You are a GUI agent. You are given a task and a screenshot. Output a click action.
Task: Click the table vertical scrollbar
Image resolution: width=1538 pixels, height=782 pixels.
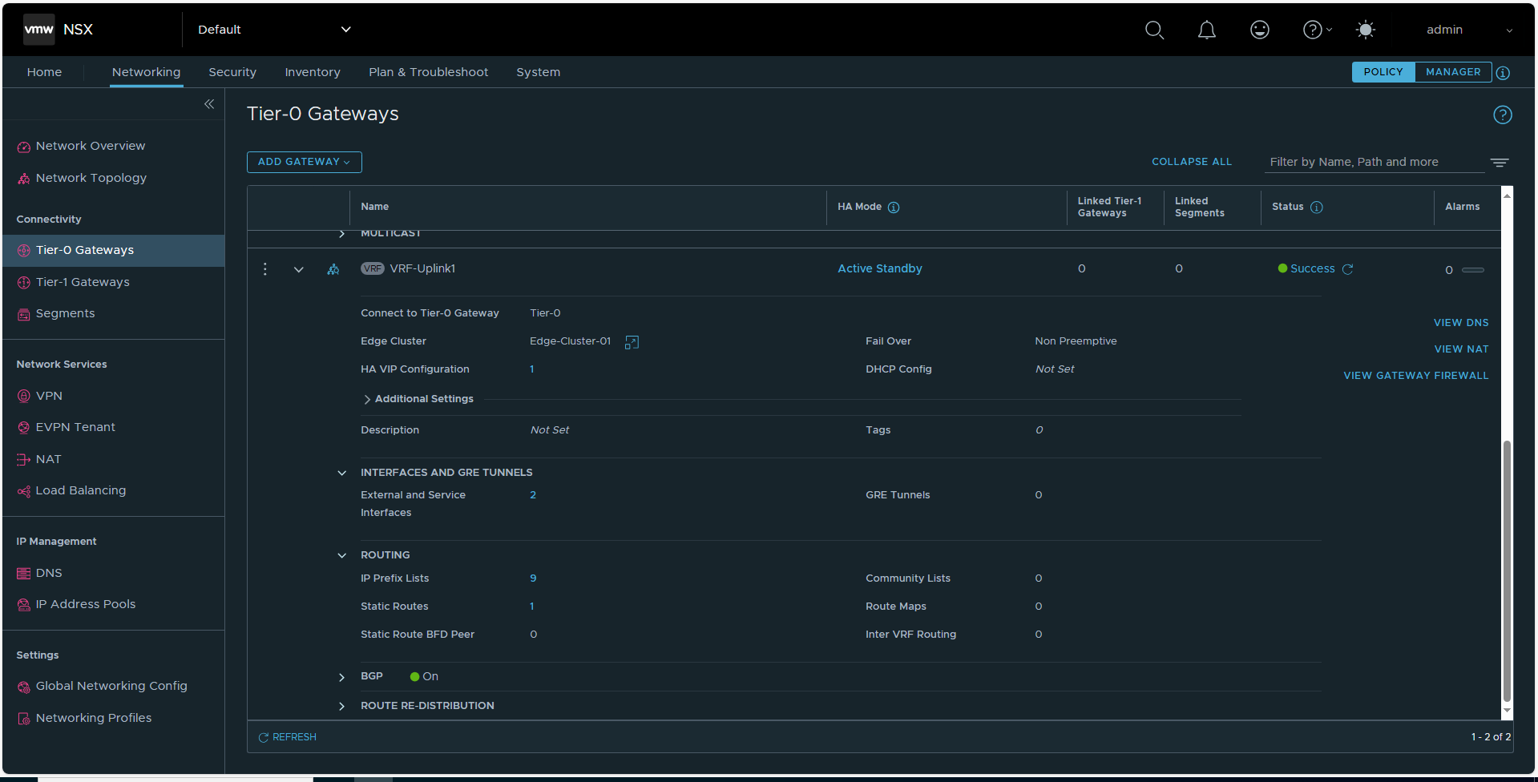point(1507,570)
